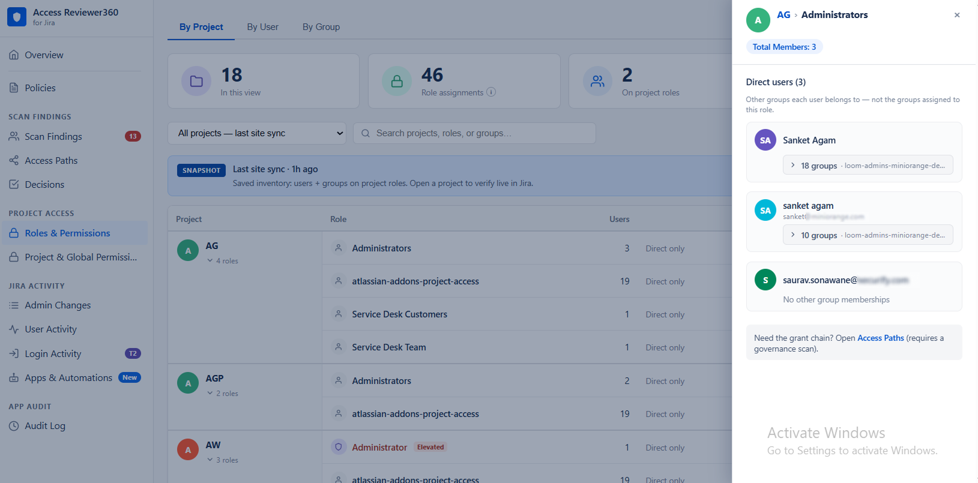Image resolution: width=978 pixels, height=483 pixels.
Task: Click the User Activity pulse icon
Action: click(14, 329)
